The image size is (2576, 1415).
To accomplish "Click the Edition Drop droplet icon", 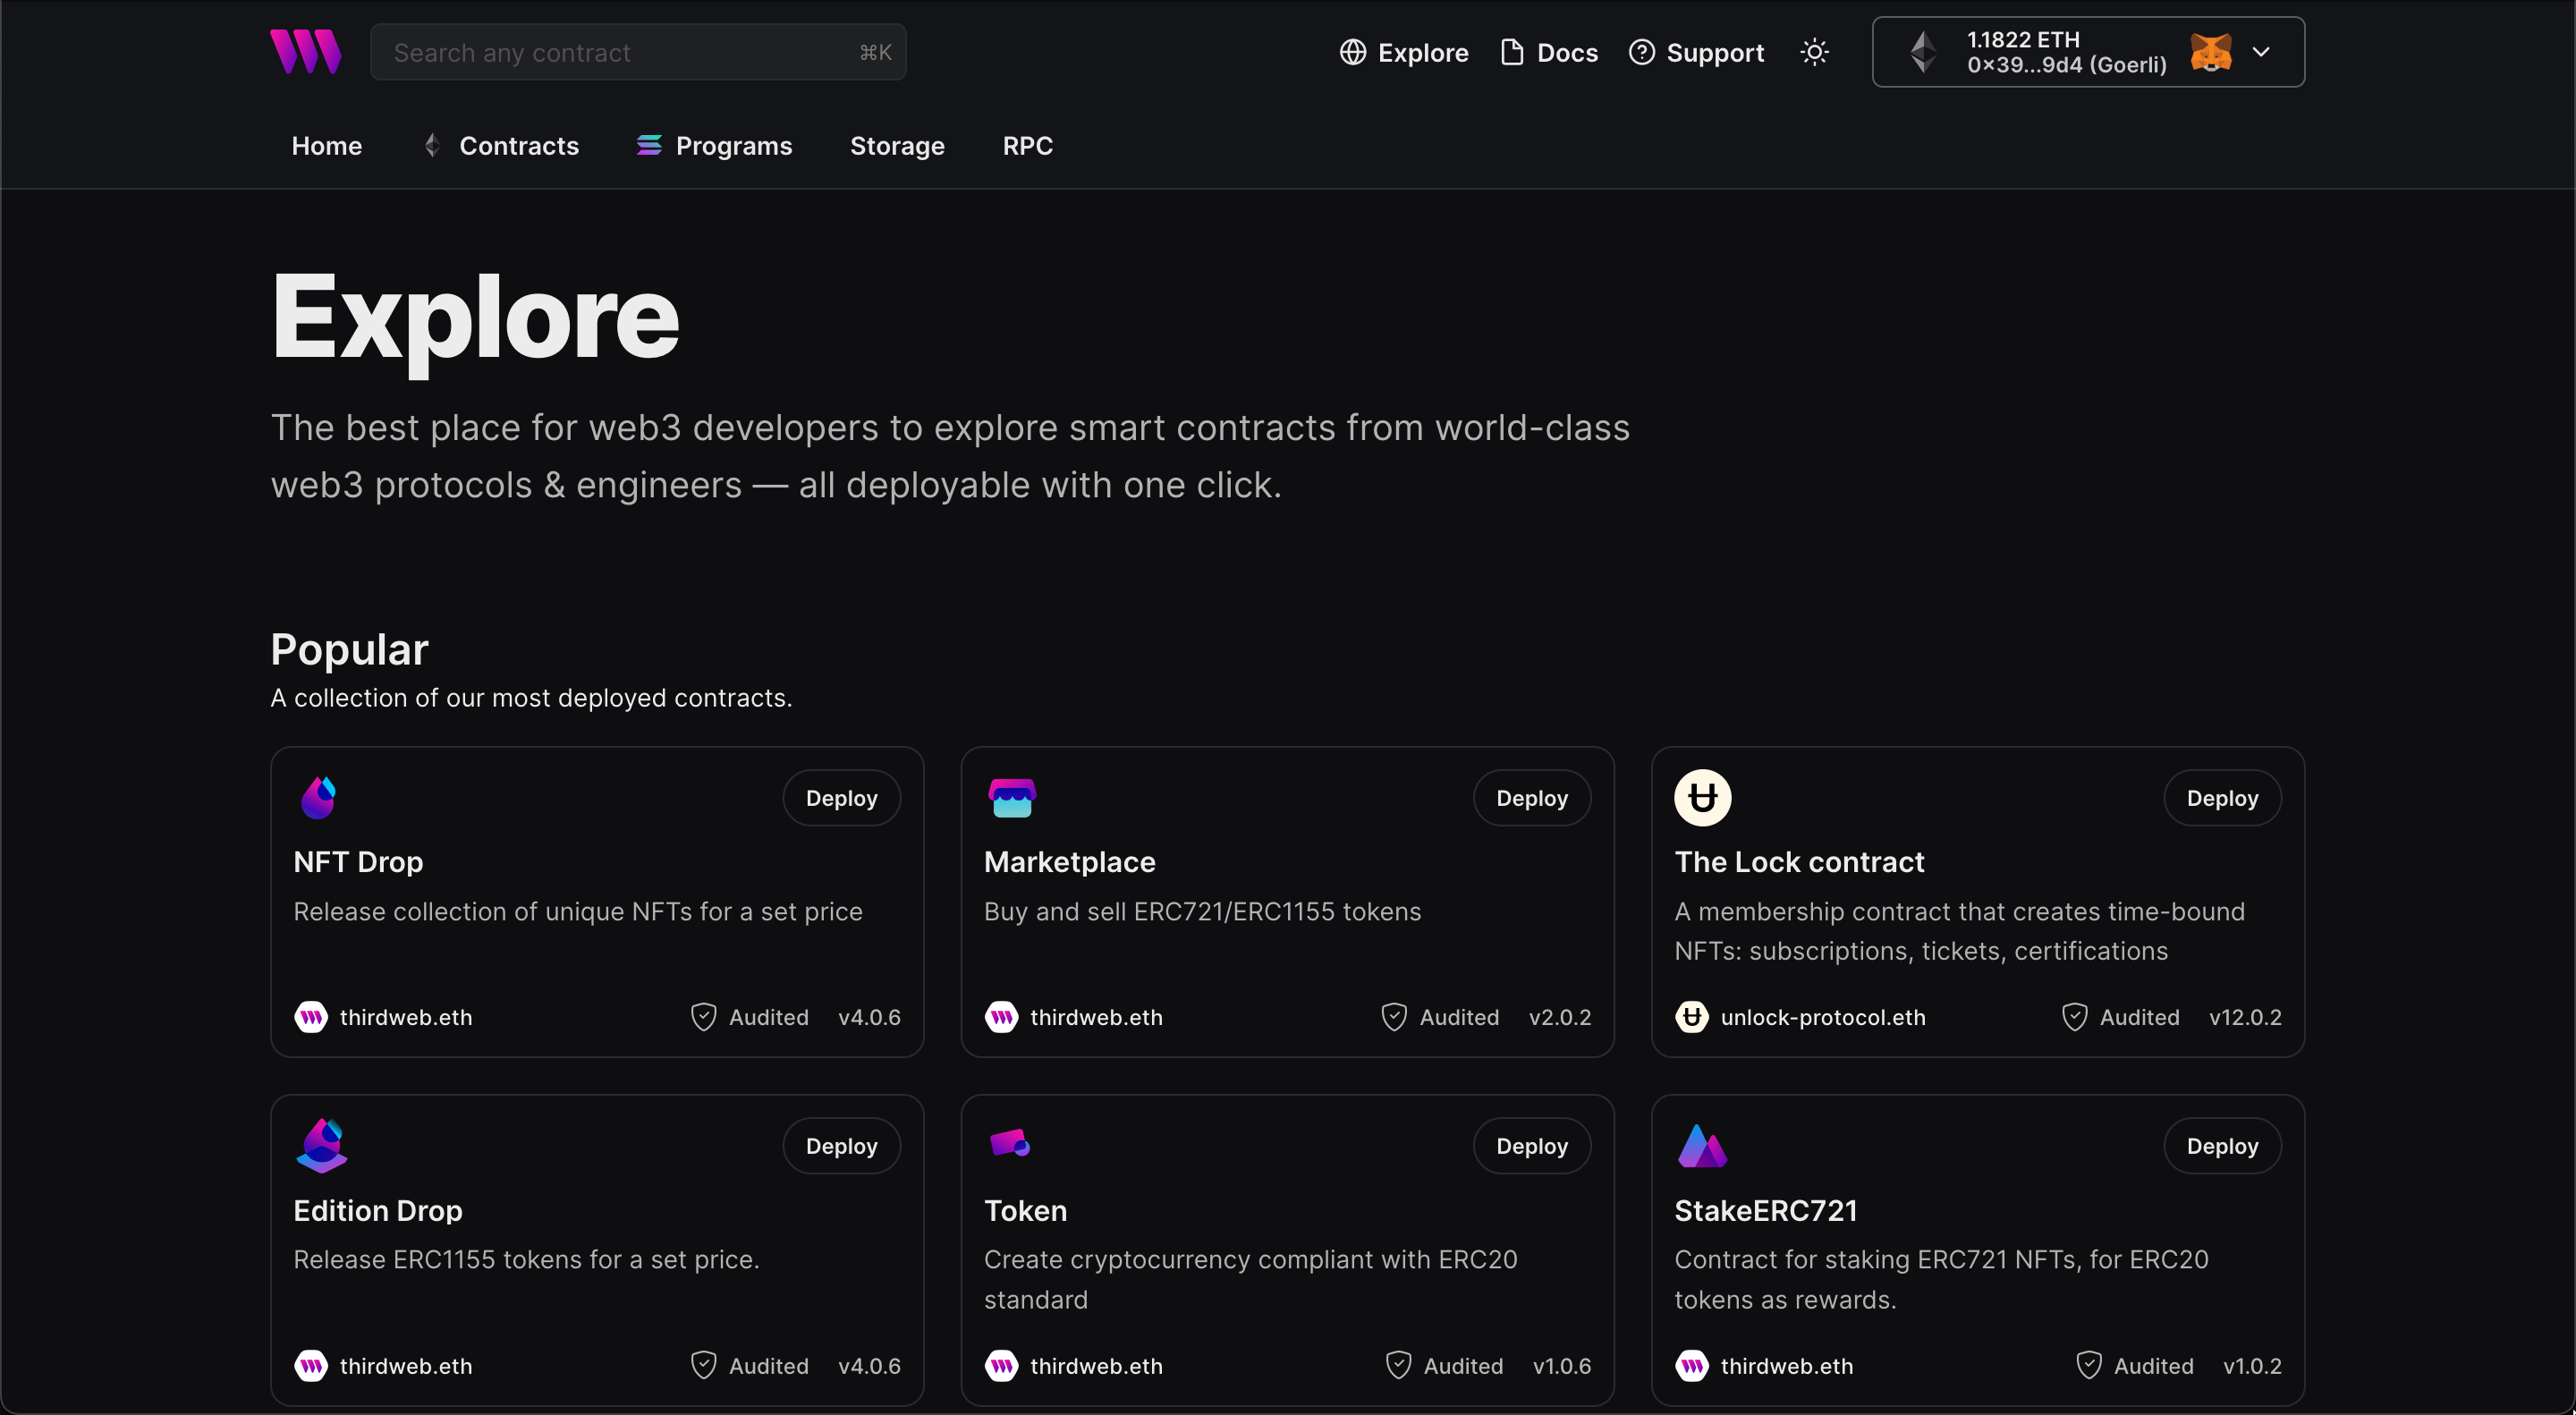I will click(x=321, y=1144).
